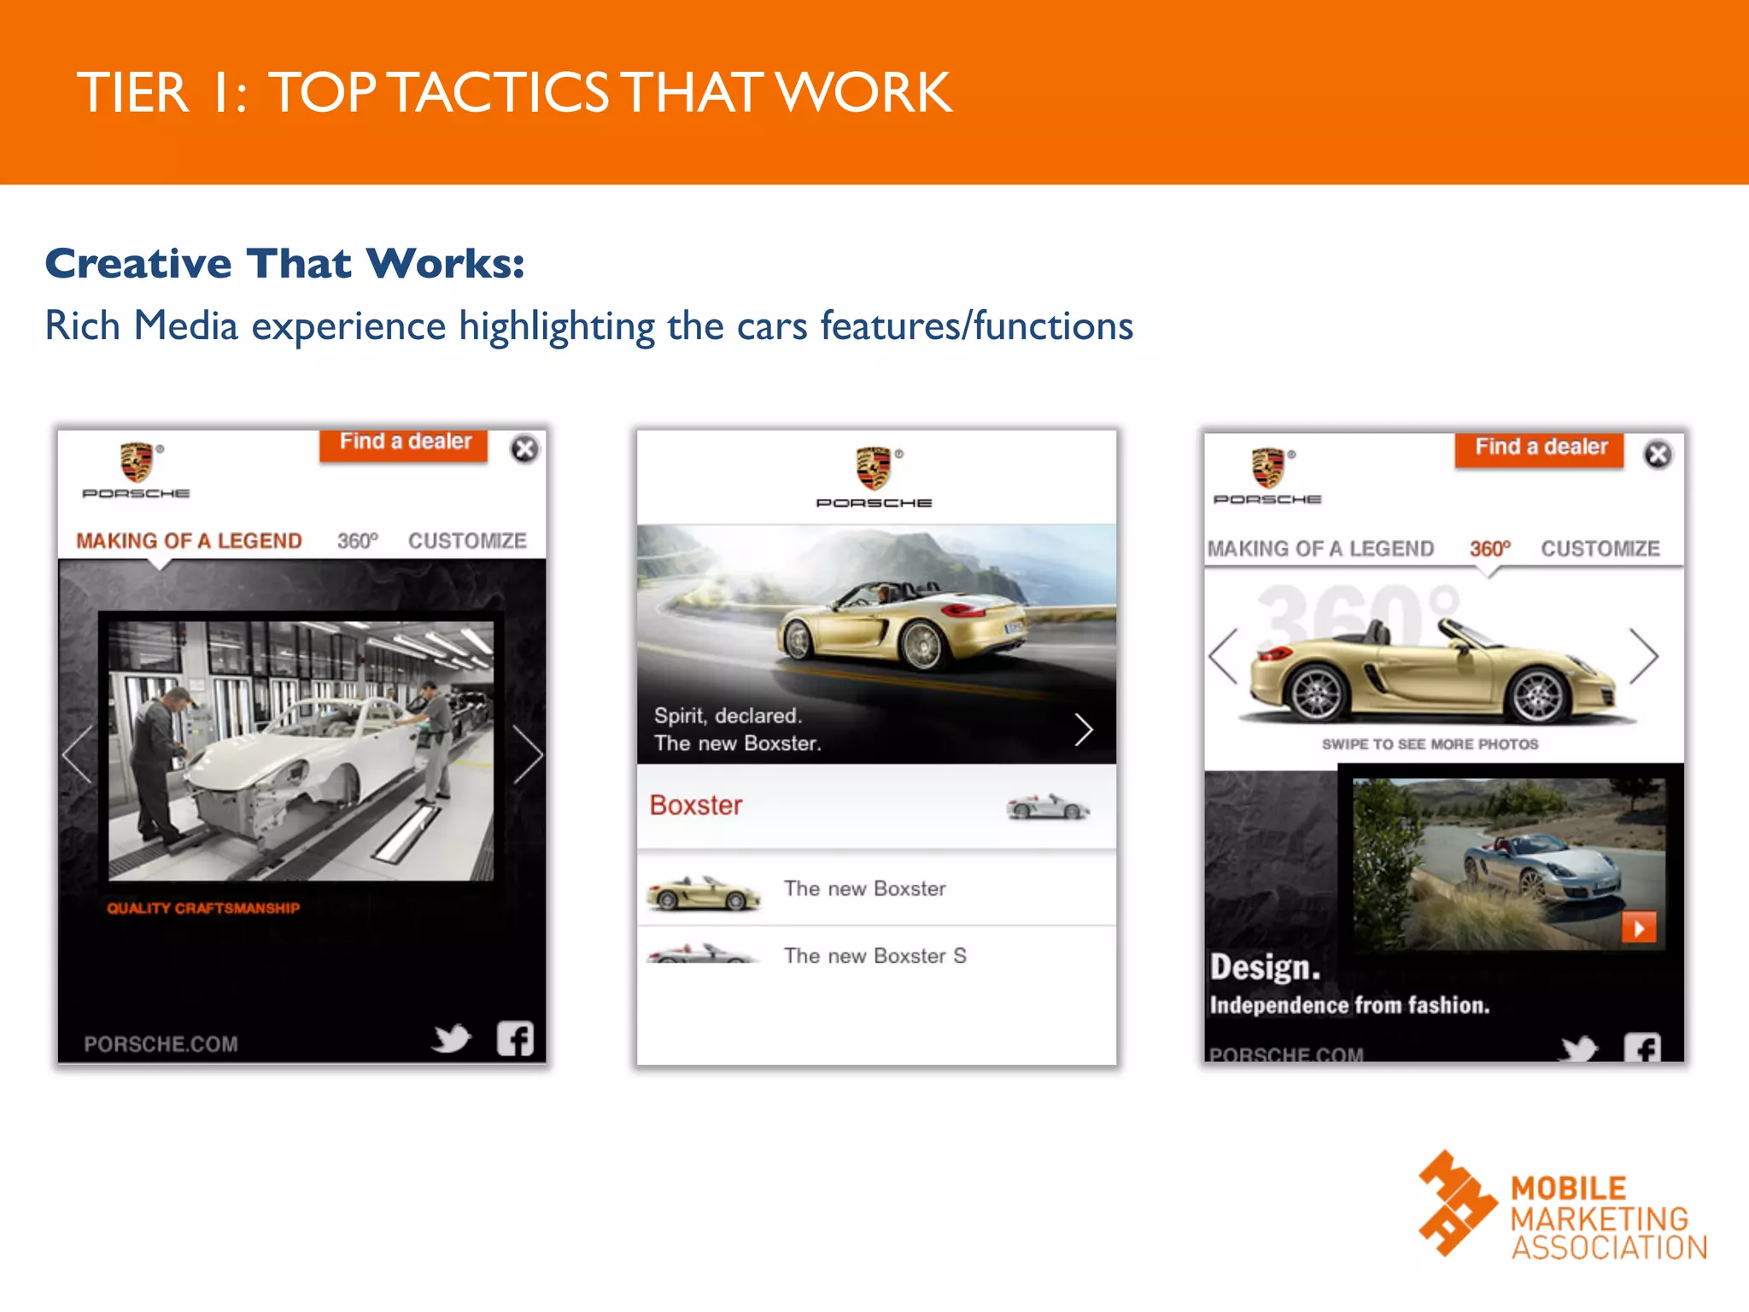Click Independence from fashion. text
This screenshot has width=1749, height=1312.
pyautogui.click(x=1349, y=1005)
